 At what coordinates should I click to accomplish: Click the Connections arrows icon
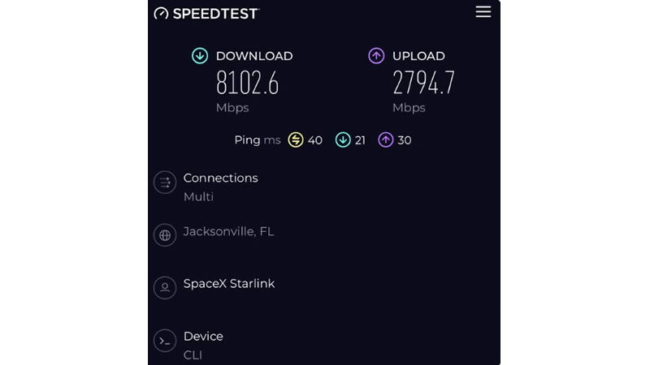165,182
